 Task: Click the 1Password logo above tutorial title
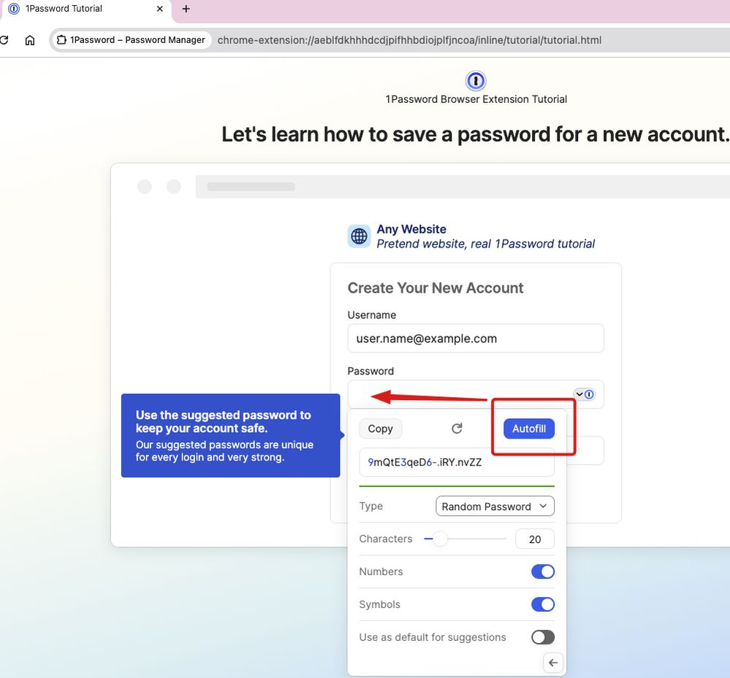(x=476, y=80)
